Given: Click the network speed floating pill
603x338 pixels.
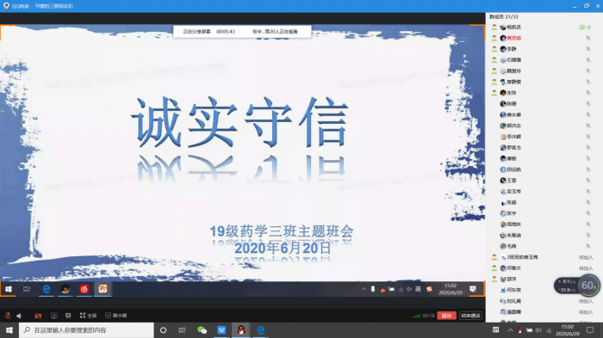Looking at the screenshot, I should tap(566, 286).
